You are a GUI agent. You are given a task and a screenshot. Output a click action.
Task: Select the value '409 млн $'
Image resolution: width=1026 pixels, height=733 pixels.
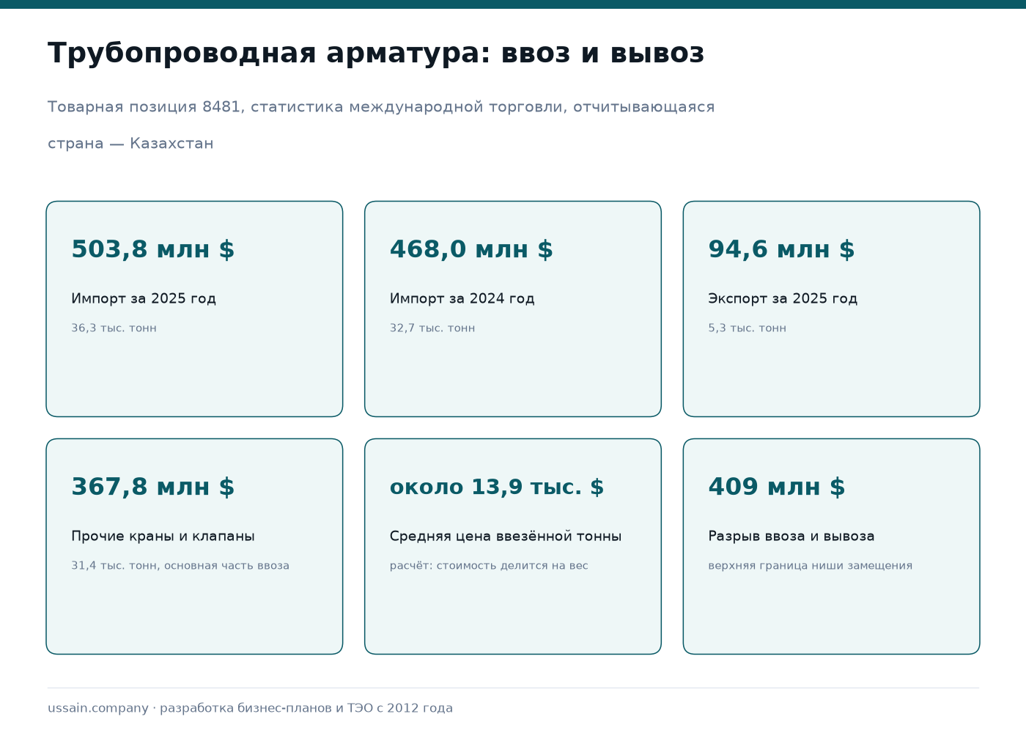777,487
